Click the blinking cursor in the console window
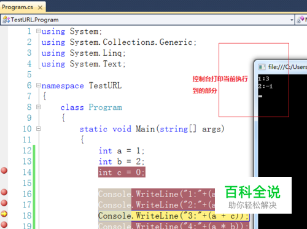Viewport: 307px width, 229px height. [260, 96]
